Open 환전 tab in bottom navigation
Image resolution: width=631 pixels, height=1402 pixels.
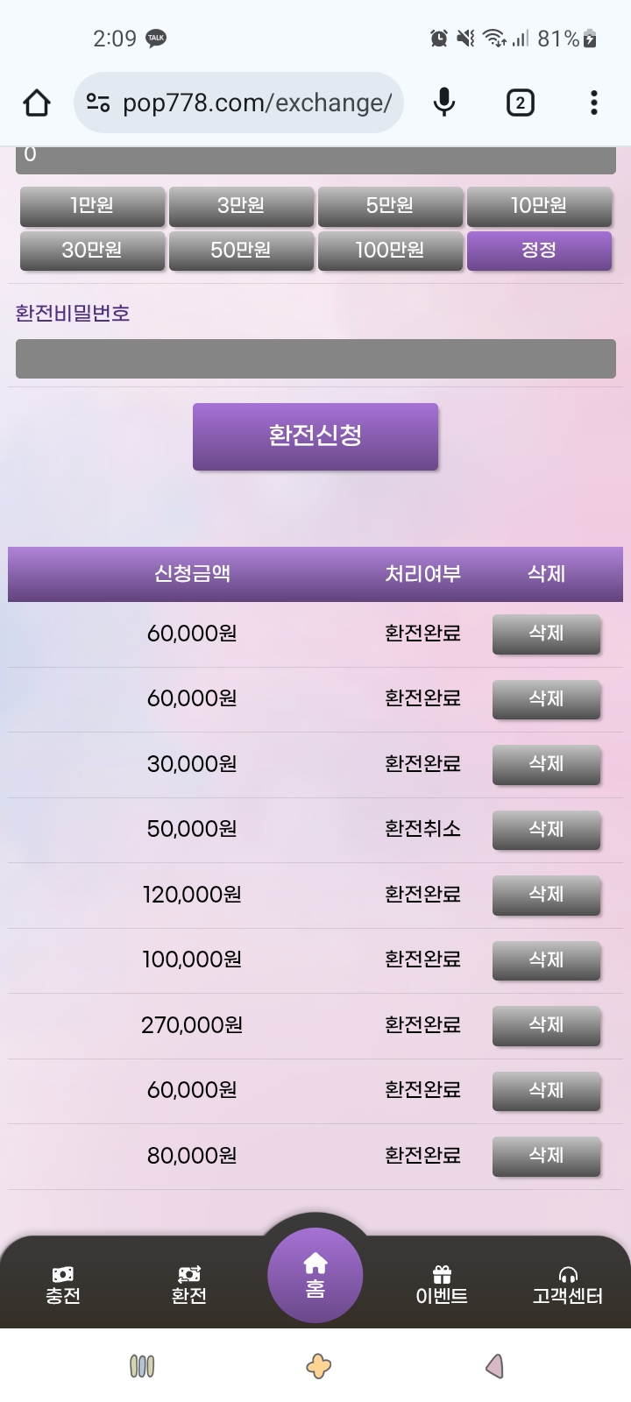(x=189, y=1285)
